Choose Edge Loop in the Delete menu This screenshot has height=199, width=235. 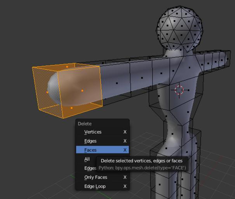pyautogui.click(x=95, y=186)
